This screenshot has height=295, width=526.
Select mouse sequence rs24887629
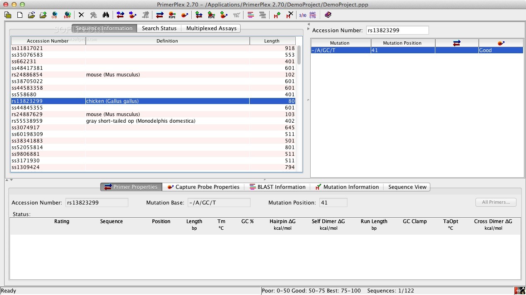click(153, 114)
